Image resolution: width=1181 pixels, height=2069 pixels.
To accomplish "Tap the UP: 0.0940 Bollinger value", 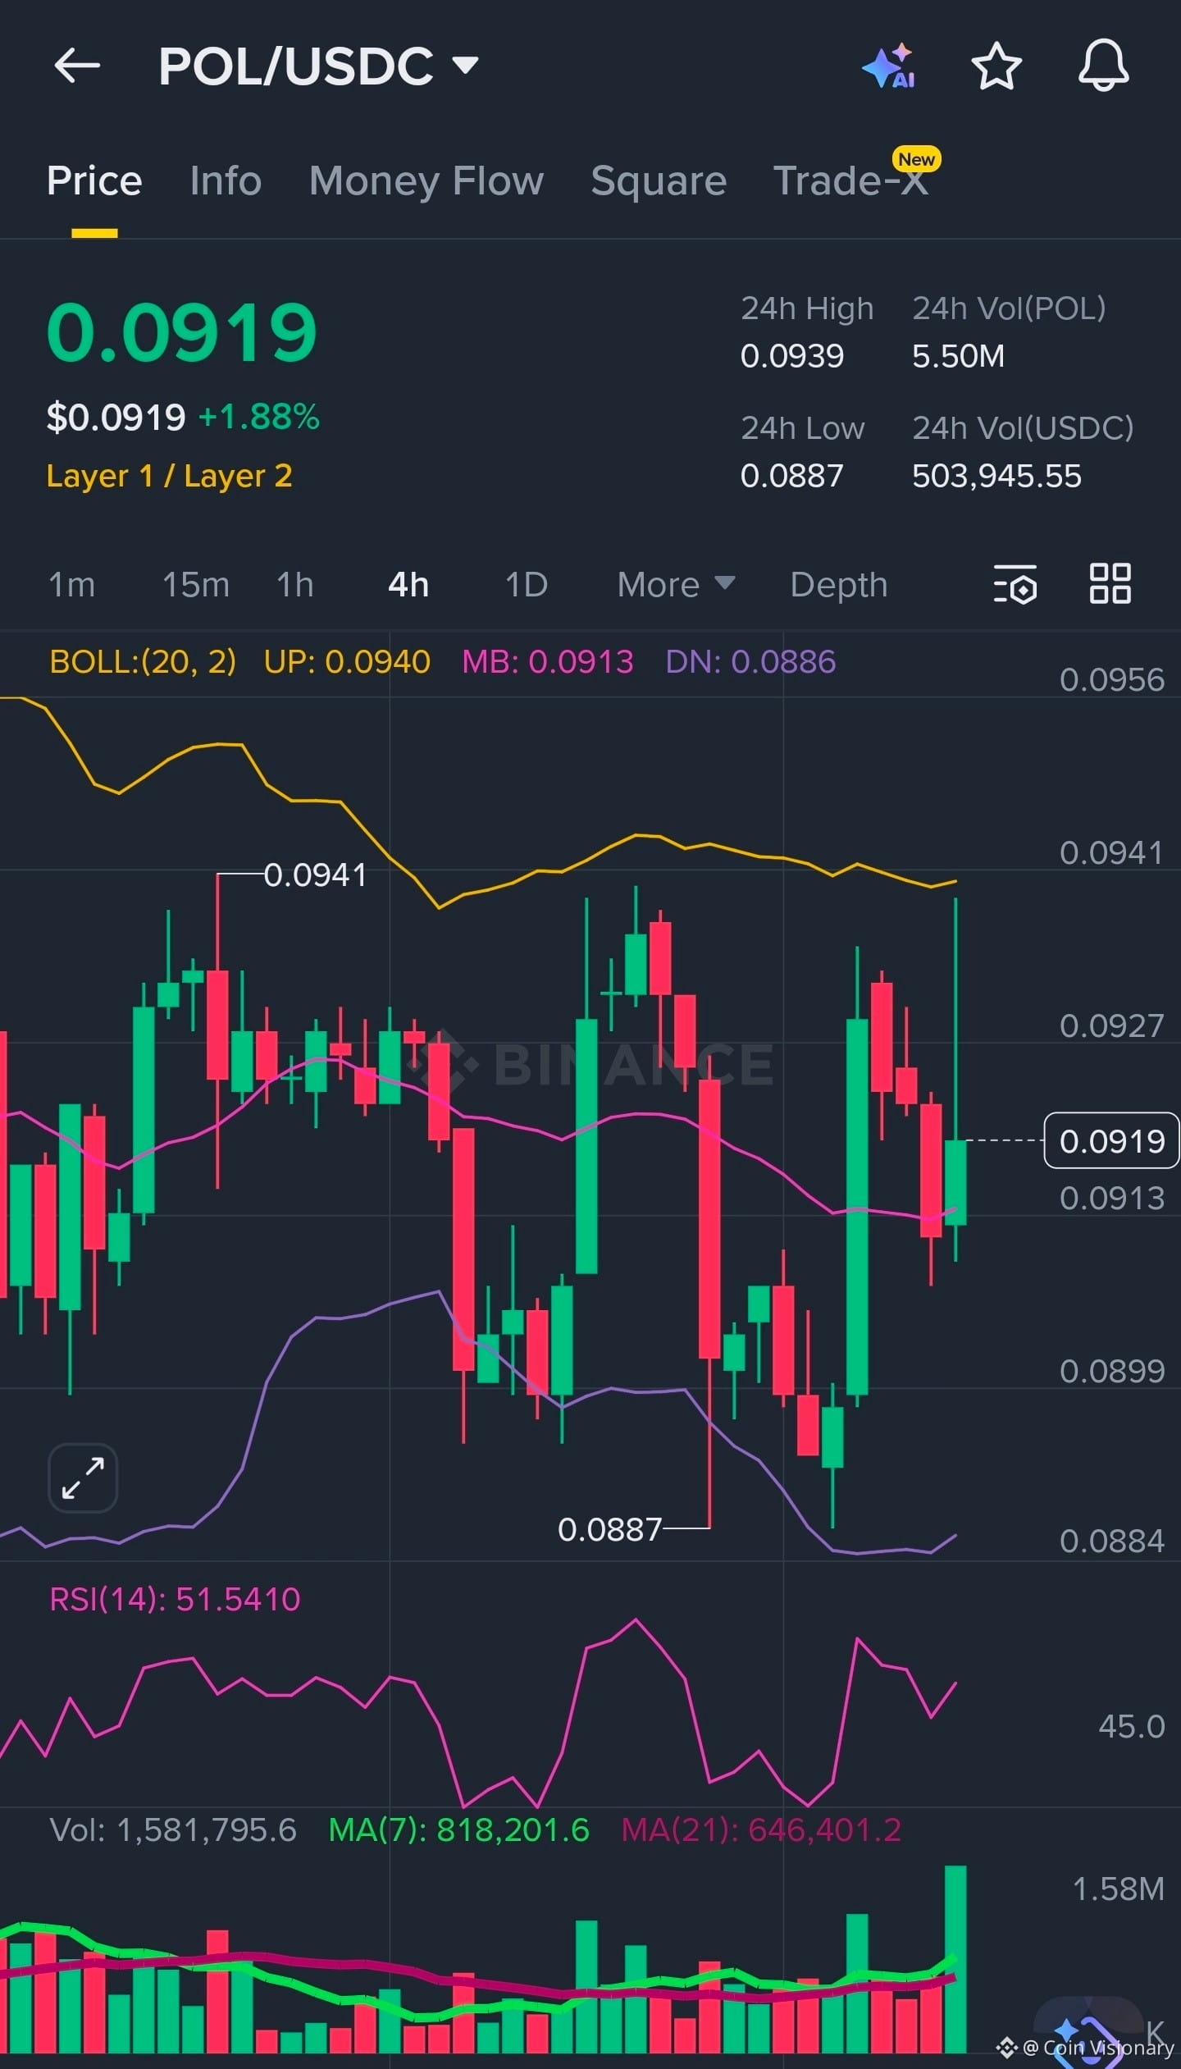I will (347, 661).
